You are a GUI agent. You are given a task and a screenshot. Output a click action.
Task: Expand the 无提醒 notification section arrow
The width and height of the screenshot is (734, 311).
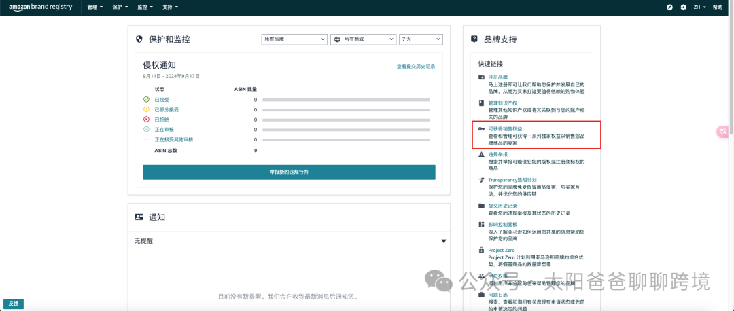(x=443, y=241)
